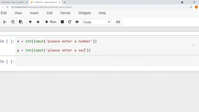
Task: Open the command palette keyboard icon
Action: click(118, 22)
